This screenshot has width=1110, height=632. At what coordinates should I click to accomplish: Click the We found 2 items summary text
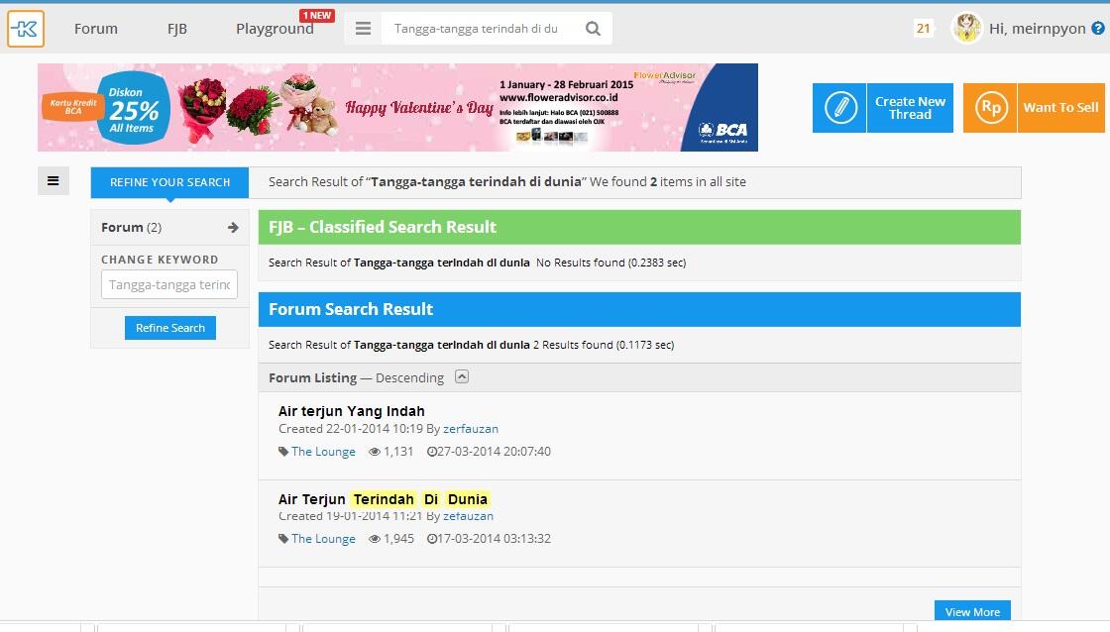pos(668,182)
